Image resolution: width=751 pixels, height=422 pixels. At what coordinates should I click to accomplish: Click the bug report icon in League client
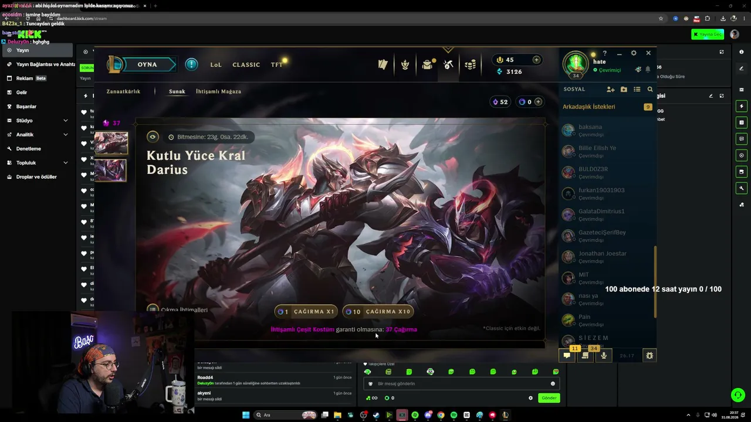point(649,355)
